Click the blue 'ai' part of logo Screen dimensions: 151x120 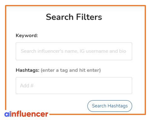(x=8, y=114)
